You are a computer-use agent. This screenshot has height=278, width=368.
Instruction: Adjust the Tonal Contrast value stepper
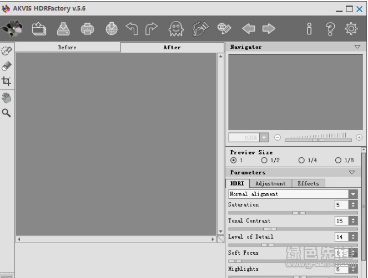tap(353, 220)
